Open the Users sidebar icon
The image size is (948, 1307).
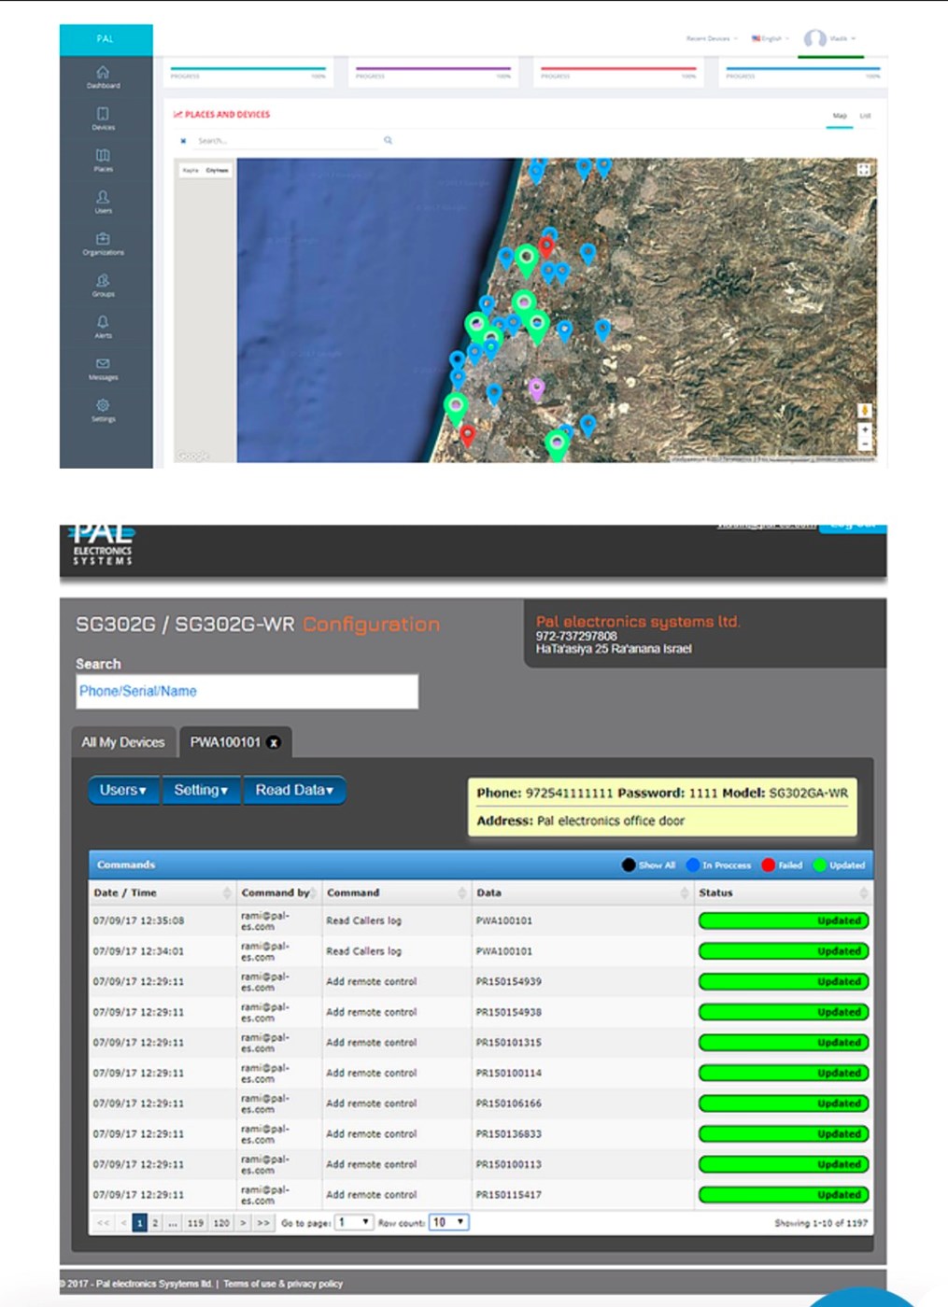[103, 197]
